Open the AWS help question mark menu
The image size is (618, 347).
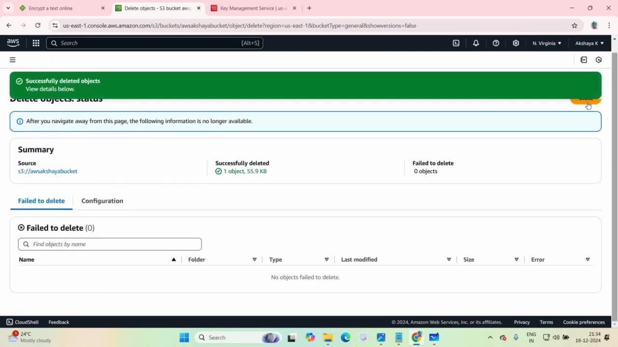click(x=496, y=43)
